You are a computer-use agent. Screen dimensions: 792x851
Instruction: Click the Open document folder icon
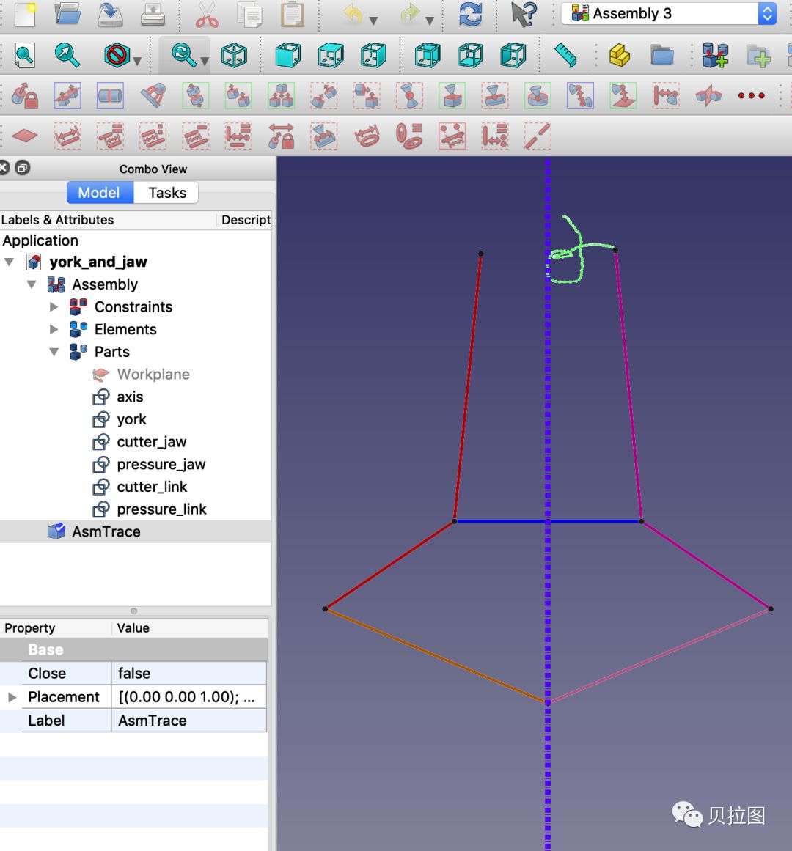(x=67, y=14)
